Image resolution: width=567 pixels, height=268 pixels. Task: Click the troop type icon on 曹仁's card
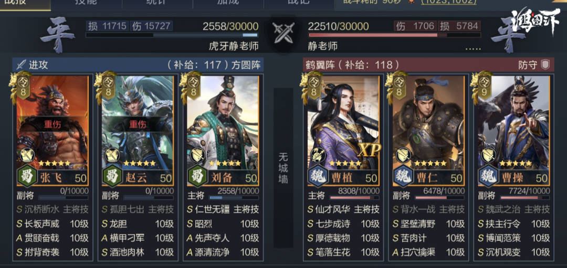pos(404,155)
